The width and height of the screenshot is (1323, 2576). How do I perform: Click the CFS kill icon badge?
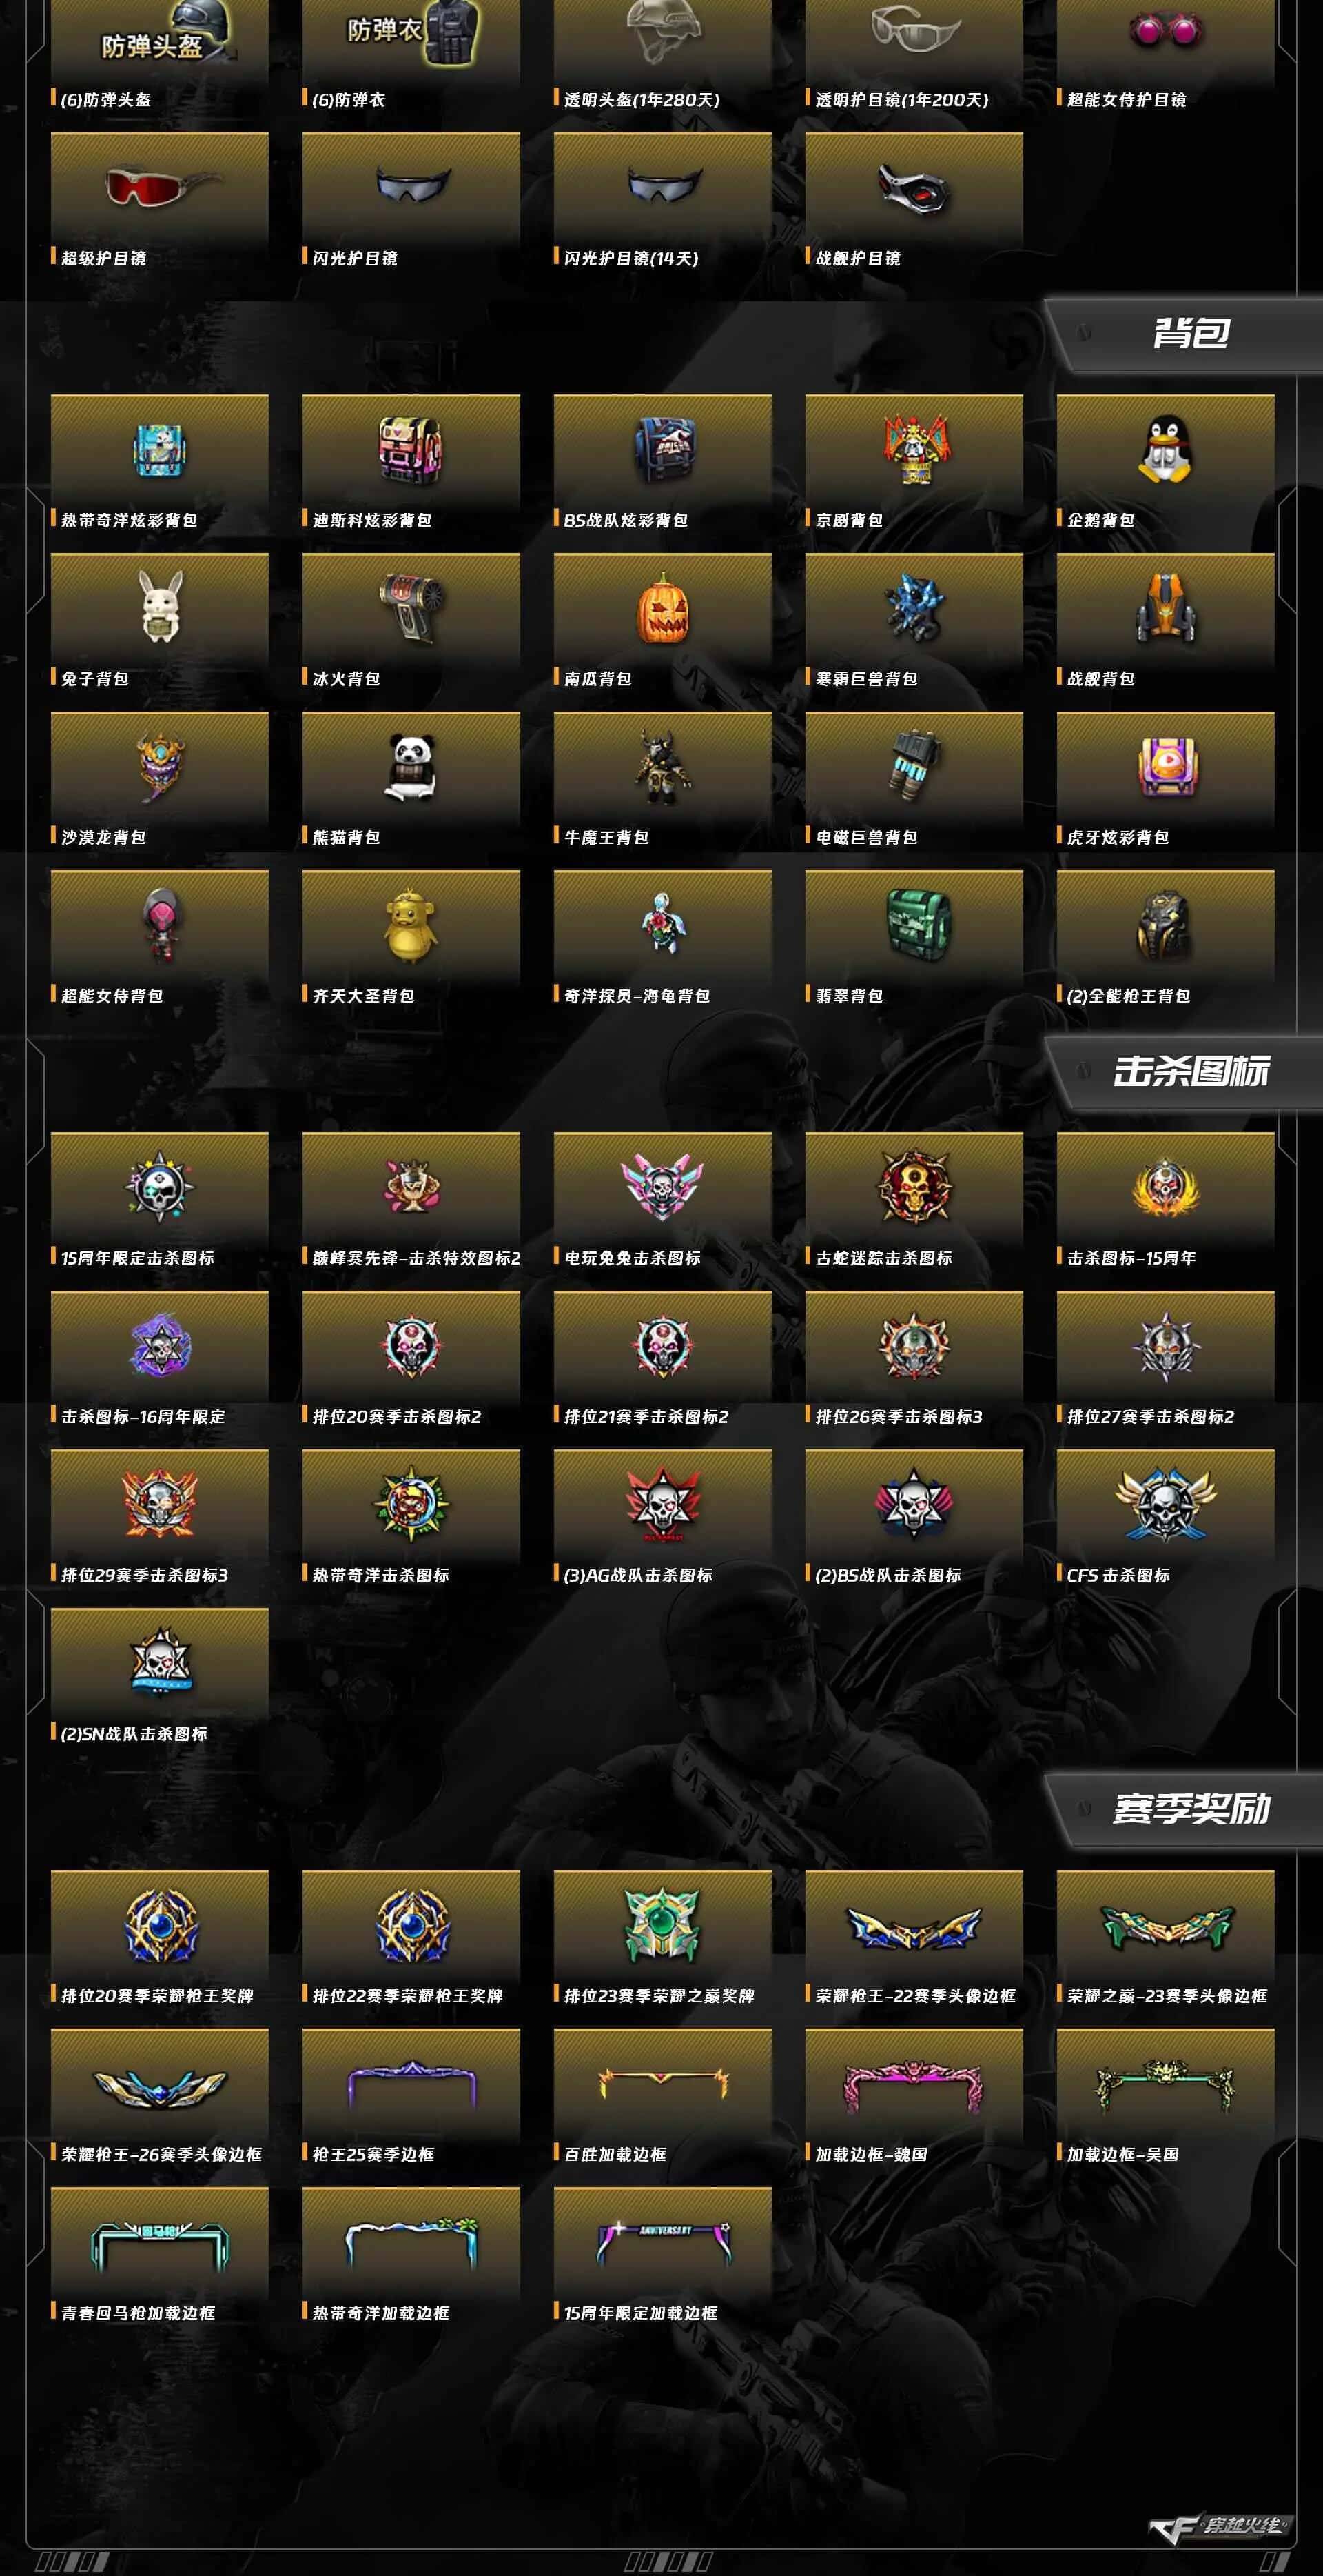[x=1165, y=1504]
